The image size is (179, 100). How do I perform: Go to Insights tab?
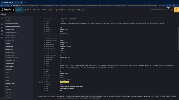pos(72,10)
